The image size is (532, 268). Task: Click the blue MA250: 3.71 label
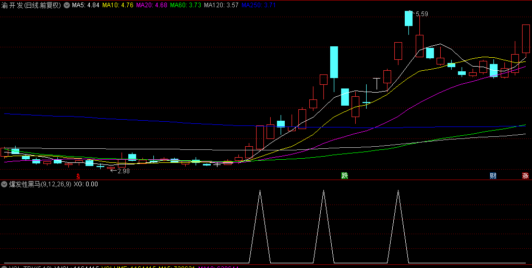[x=259, y=5]
